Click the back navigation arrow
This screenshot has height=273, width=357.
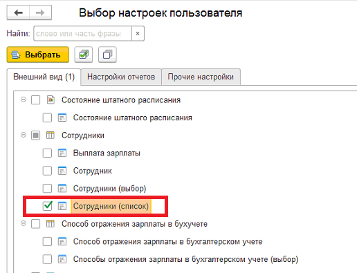tap(18, 12)
